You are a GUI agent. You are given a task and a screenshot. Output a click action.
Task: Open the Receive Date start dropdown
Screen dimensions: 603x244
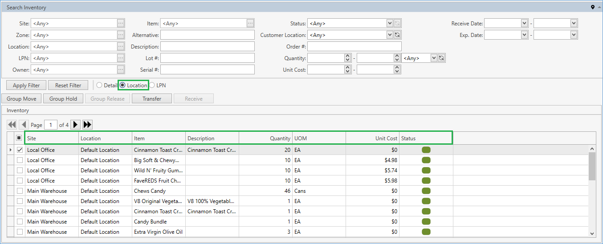(524, 24)
